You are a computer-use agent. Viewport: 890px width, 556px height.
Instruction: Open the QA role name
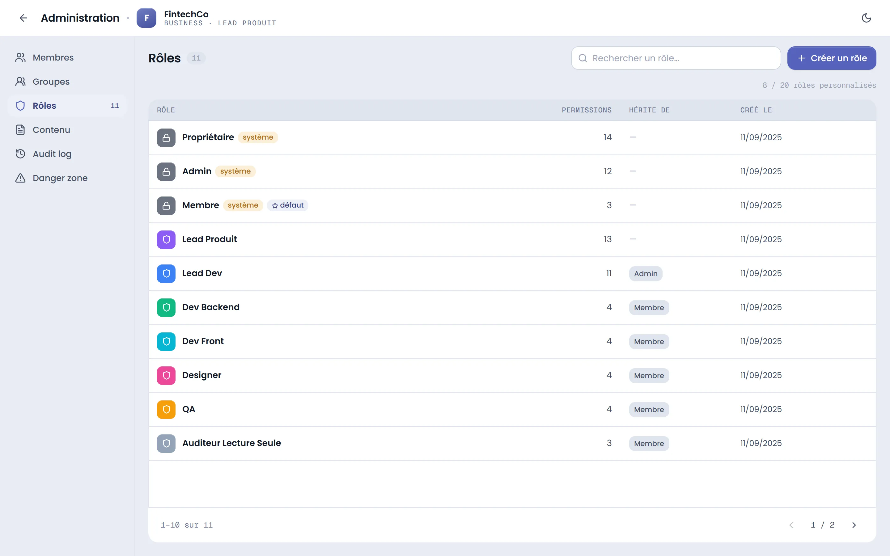tap(189, 409)
